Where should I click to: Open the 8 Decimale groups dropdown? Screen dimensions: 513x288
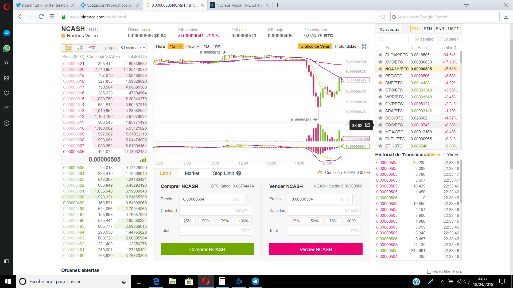coord(133,48)
